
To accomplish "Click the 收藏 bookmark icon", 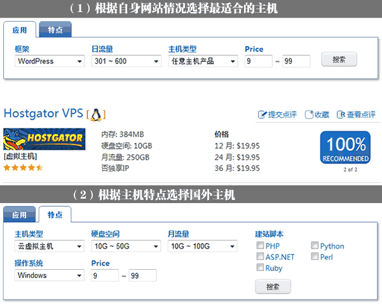I will pyautogui.click(x=310, y=114).
